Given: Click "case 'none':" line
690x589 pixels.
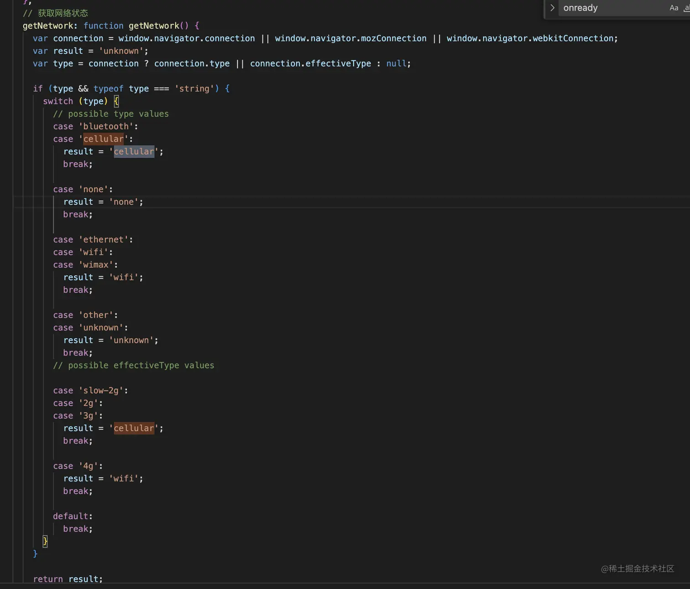Looking at the screenshot, I should coord(83,189).
